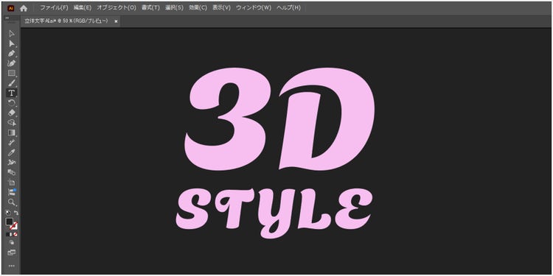The height and width of the screenshot is (276, 553).
Task: Open the drawing modes icon
Action: click(x=12, y=243)
